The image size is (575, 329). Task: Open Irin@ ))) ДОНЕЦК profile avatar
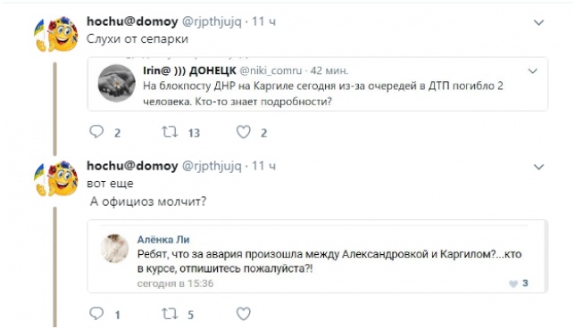click(x=117, y=83)
